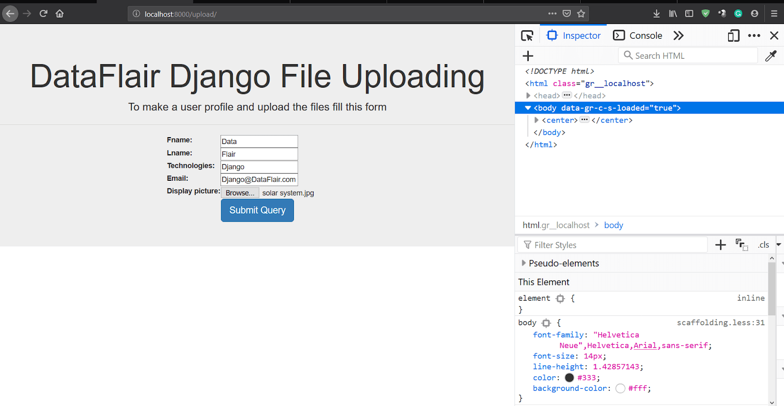Click the rules panel scrollbar up arrow

point(772,258)
